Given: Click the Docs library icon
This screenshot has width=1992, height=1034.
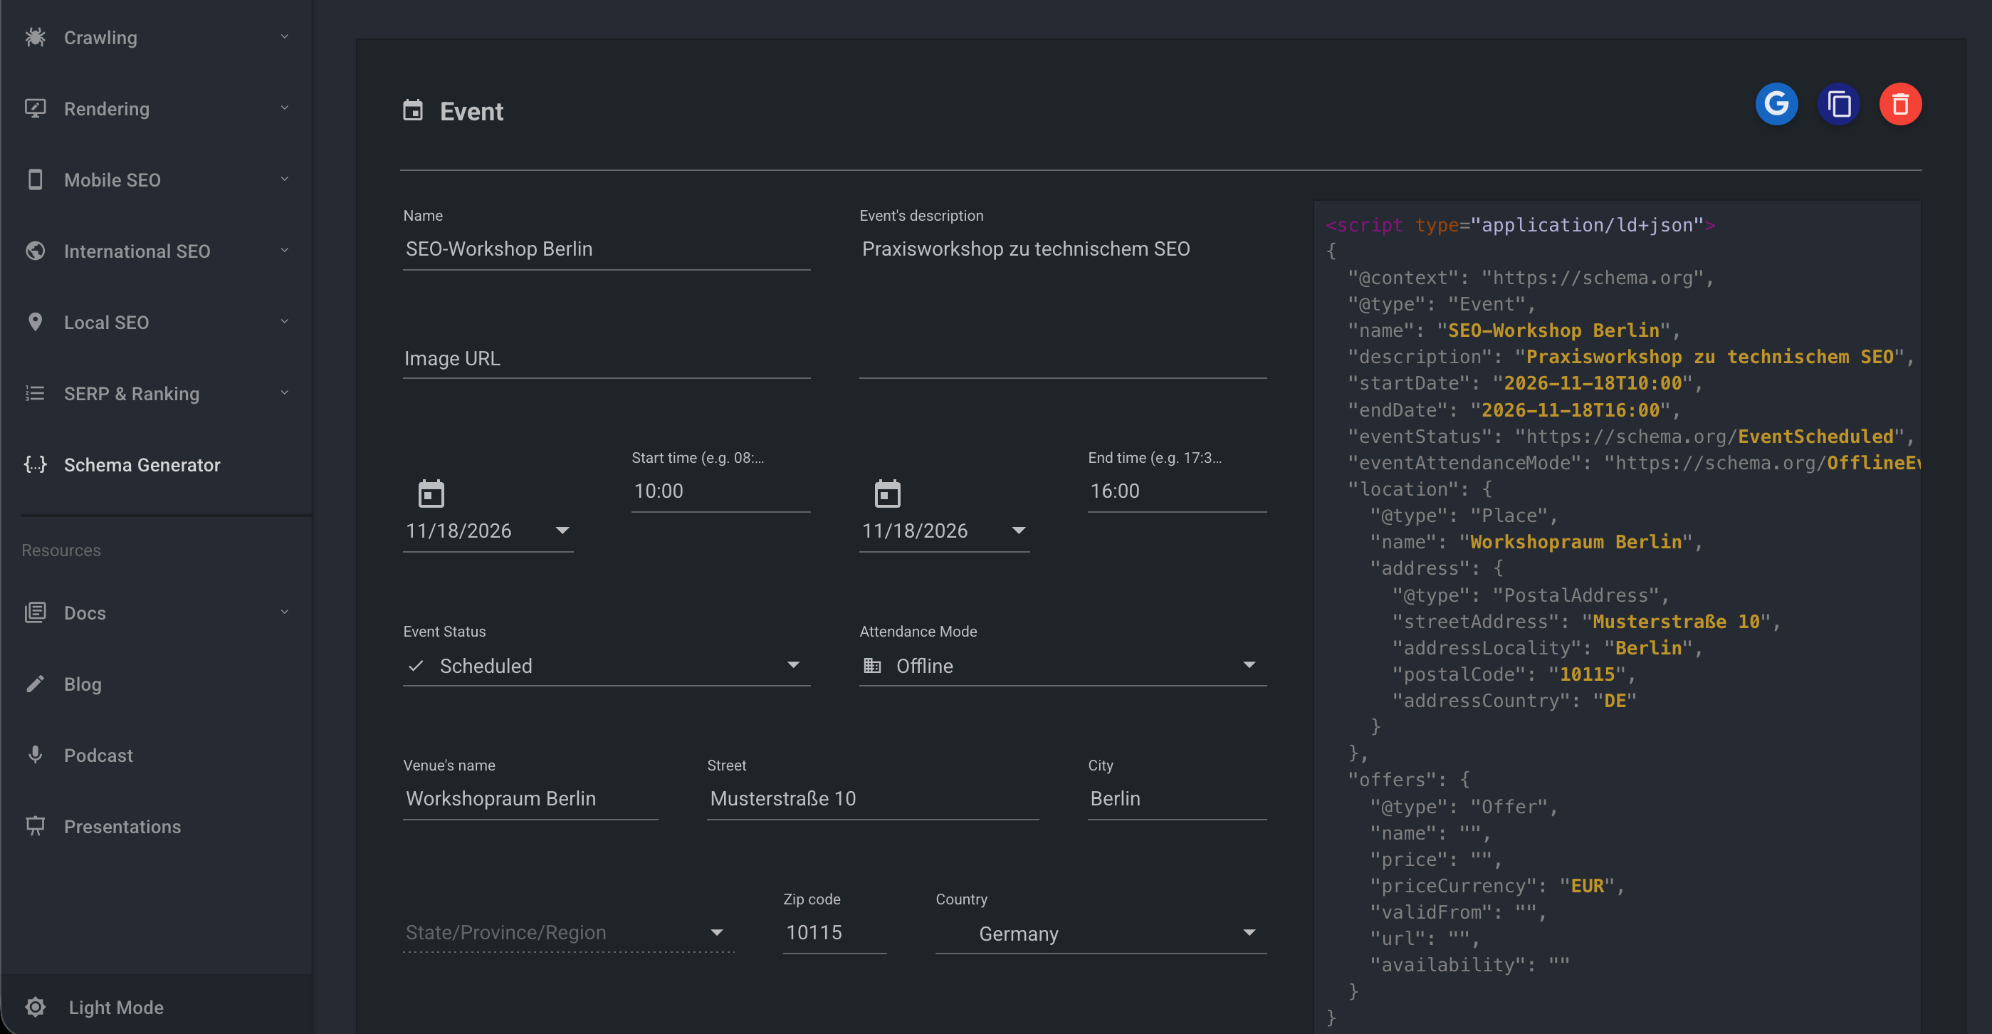Looking at the screenshot, I should (35, 612).
